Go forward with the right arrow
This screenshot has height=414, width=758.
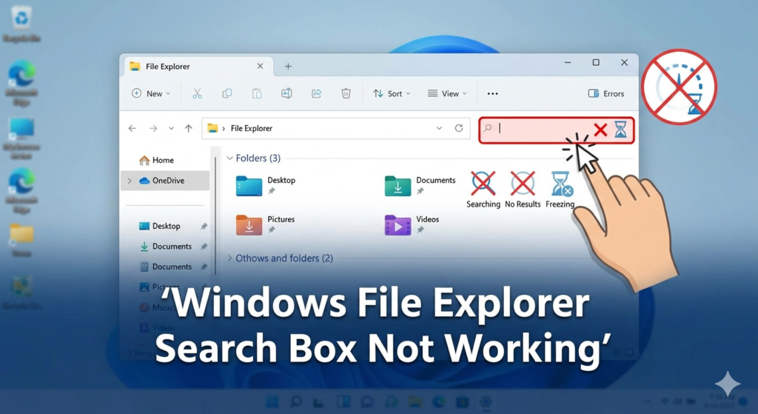click(x=153, y=128)
